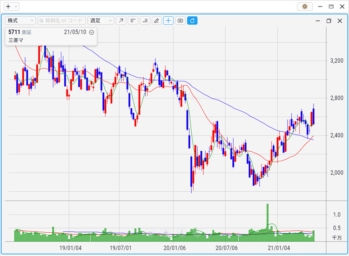Click the add panel plus button
Viewport: 349px width, 256px height.
[8, 7]
